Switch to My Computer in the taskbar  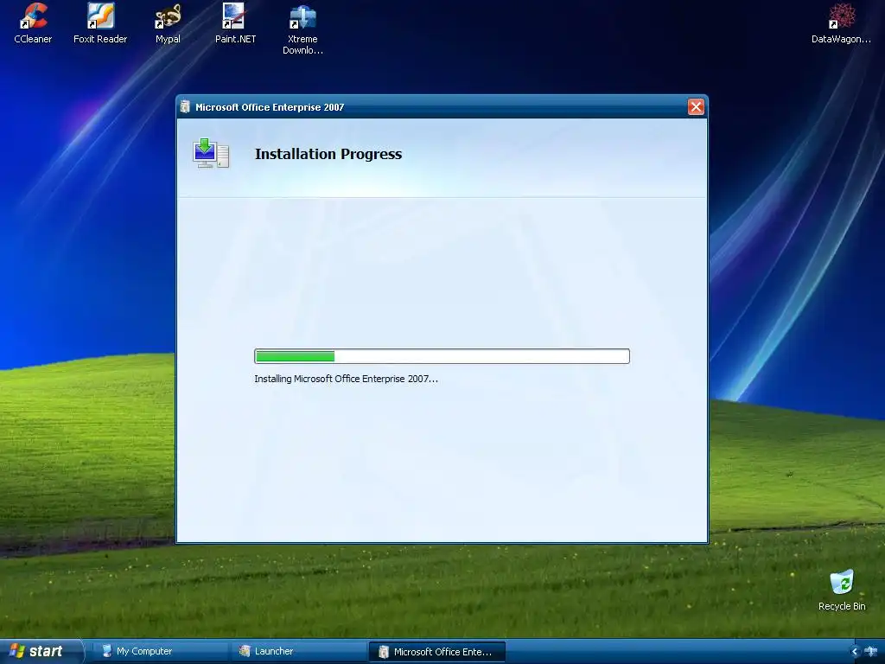coord(160,651)
